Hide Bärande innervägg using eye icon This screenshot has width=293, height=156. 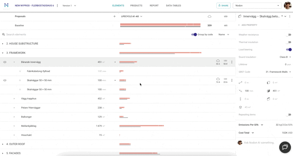[5, 62]
